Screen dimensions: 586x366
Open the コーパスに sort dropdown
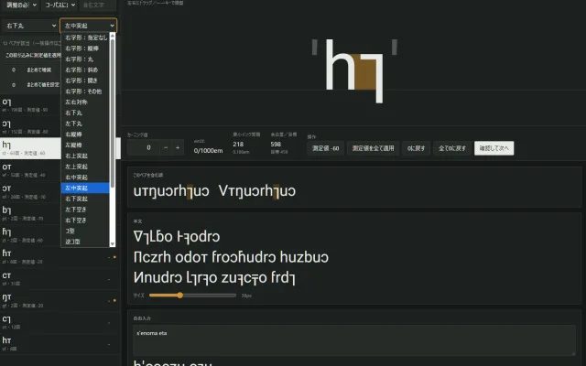60,5
